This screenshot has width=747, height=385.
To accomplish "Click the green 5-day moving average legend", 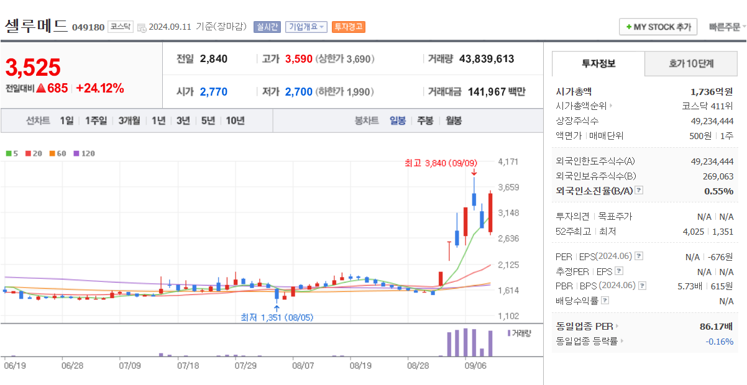I will [12, 153].
